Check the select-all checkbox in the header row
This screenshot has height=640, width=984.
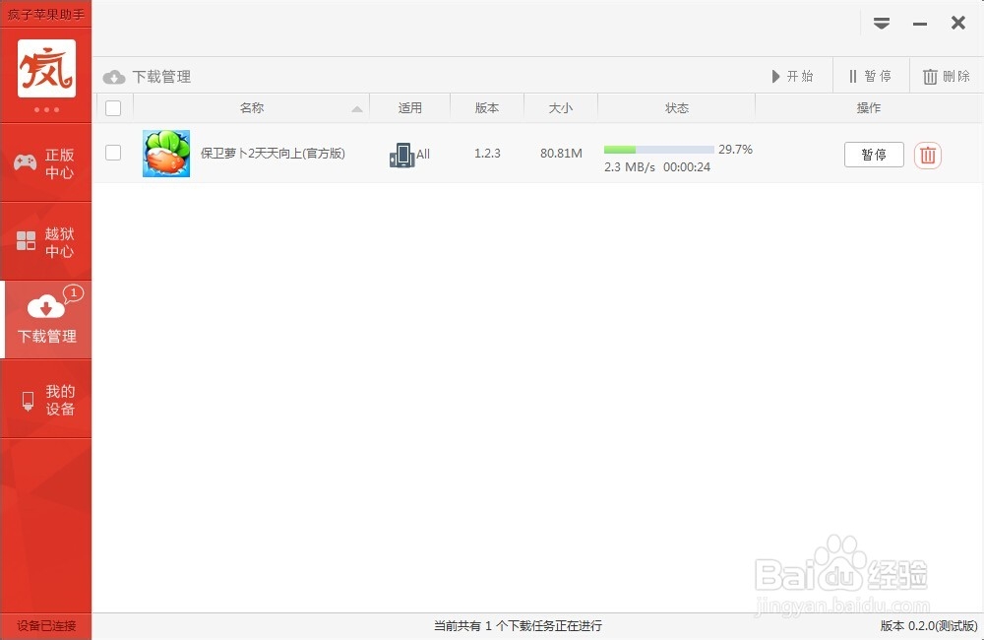113,108
